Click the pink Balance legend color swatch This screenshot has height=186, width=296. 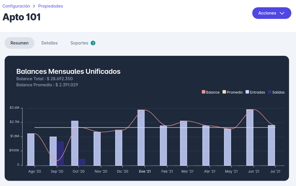coord(204,92)
